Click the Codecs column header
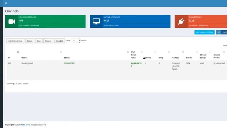Screen dimensions: 227x128 click(x=176, y=58)
